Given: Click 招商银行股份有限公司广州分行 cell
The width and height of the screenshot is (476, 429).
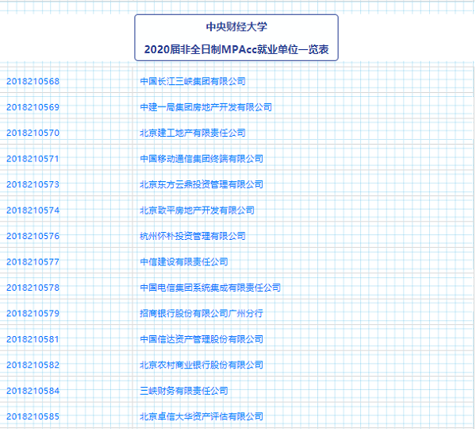Looking at the screenshot, I should (202, 313).
